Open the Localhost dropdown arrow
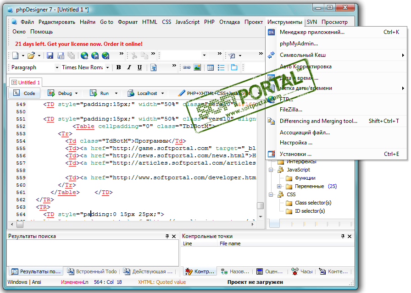This screenshot has height=293, width=411. pos(162,93)
